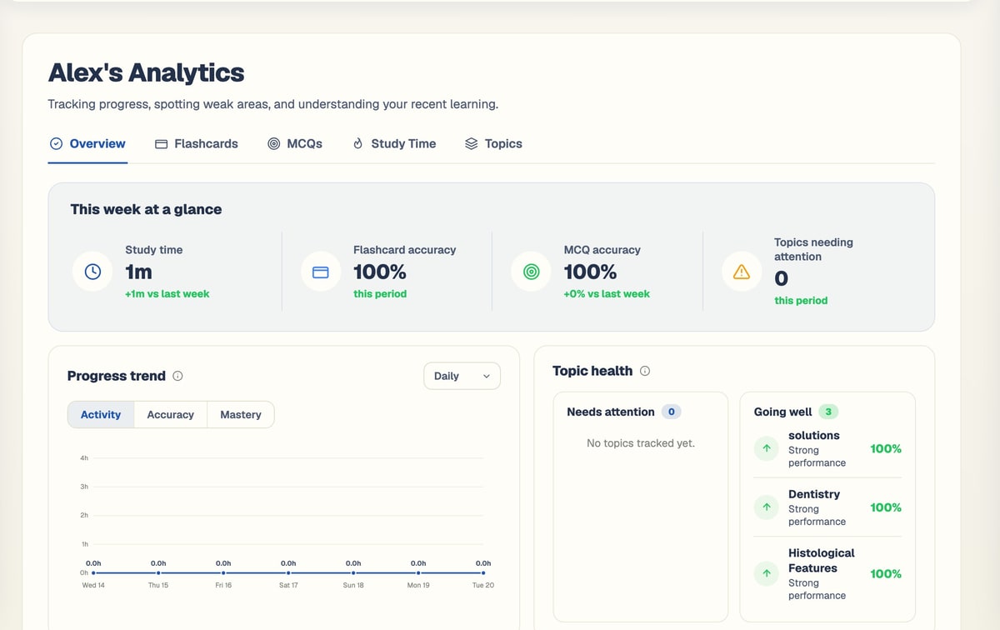Image resolution: width=1000 pixels, height=630 pixels.
Task: Click the 100% value next to Dentistry
Action: tap(886, 507)
